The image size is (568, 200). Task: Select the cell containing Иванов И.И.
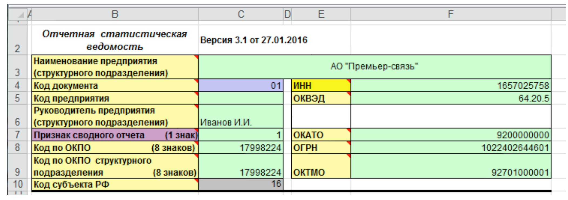click(x=240, y=116)
